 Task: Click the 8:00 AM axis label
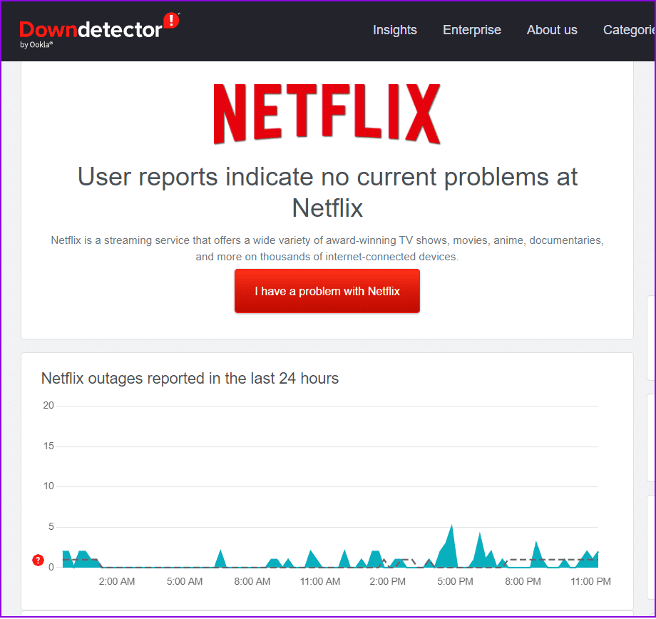[252, 581]
